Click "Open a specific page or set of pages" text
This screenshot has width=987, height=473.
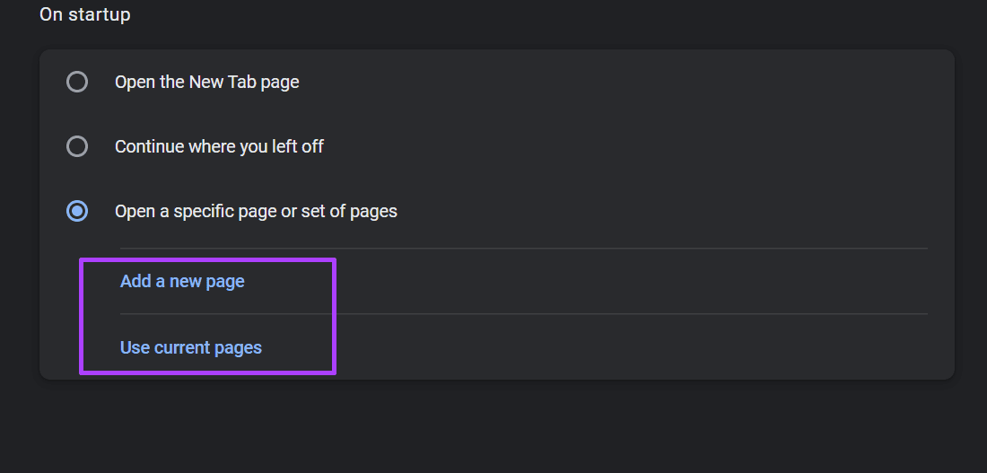click(x=256, y=211)
